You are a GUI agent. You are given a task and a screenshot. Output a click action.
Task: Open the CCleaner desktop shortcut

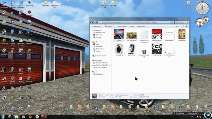21,13
